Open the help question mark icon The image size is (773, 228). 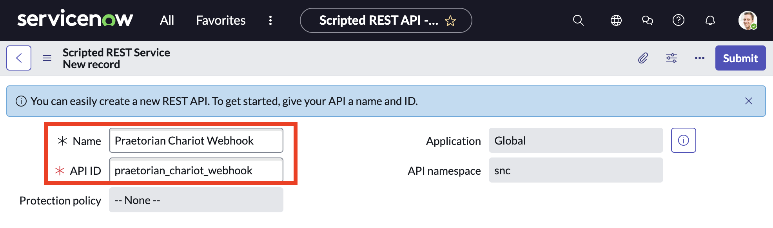tap(679, 20)
